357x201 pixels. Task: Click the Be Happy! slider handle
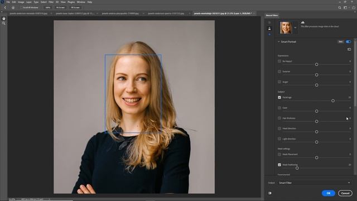(316, 65)
